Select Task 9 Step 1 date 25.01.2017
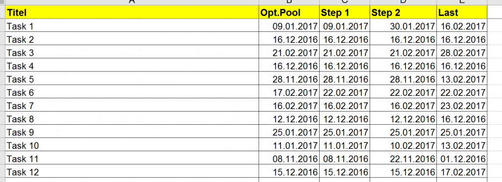Viewport: 502px width, 182px height. 345,132
